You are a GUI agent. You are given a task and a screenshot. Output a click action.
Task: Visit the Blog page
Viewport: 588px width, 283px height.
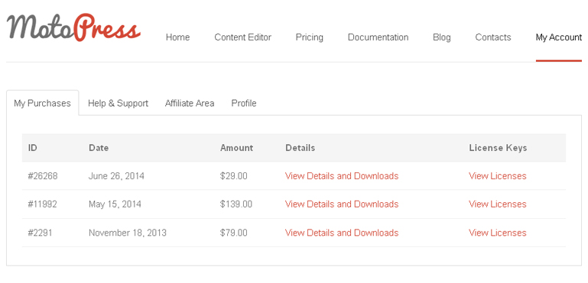[442, 37]
